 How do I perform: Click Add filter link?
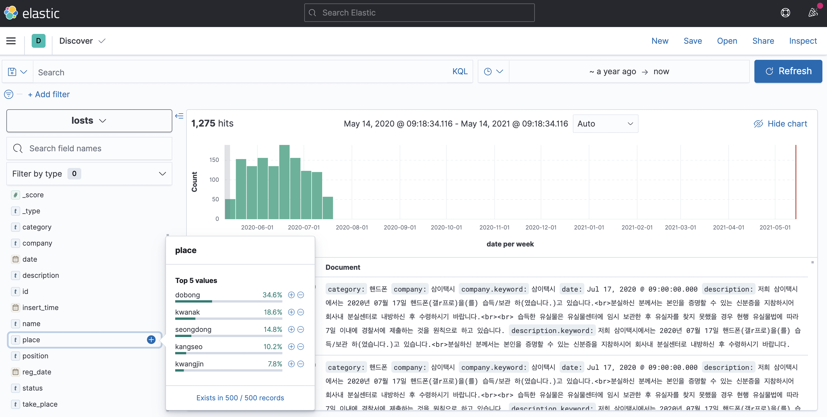[x=49, y=94]
